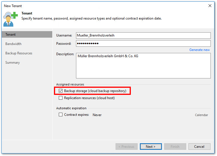Click the Cancel button

point(199,146)
